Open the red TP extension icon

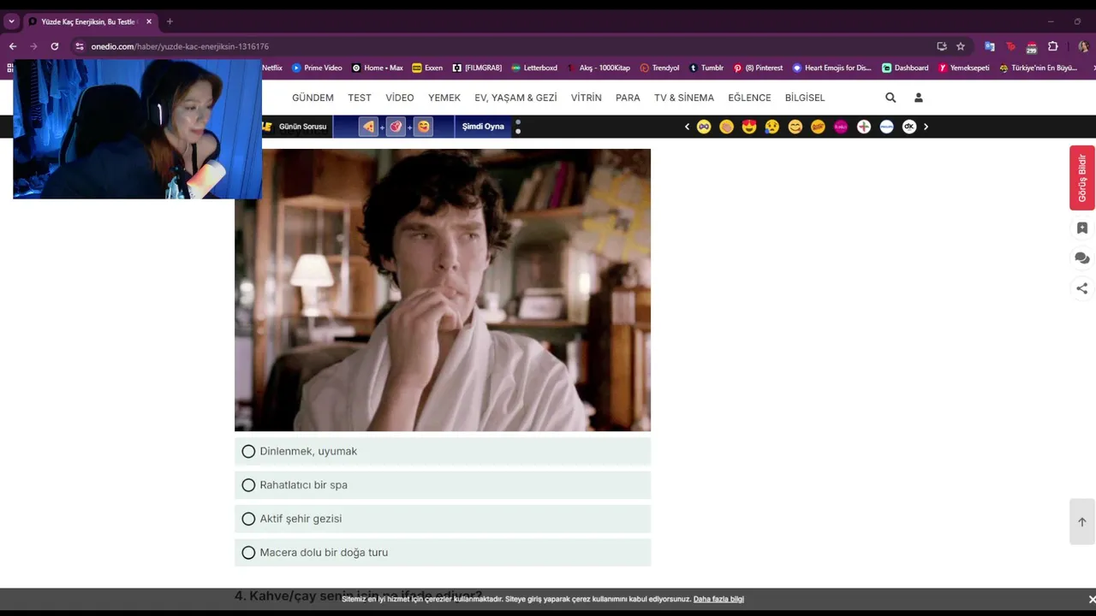[1010, 46]
